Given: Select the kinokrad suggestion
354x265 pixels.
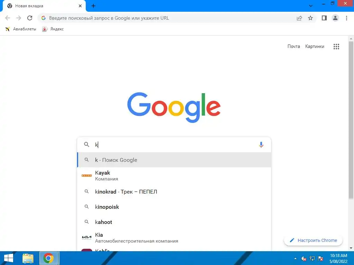Looking at the screenshot, I should [174, 192].
